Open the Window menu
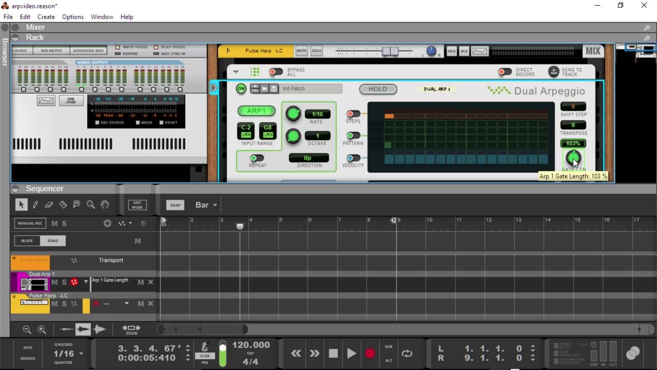 [102, 17]
